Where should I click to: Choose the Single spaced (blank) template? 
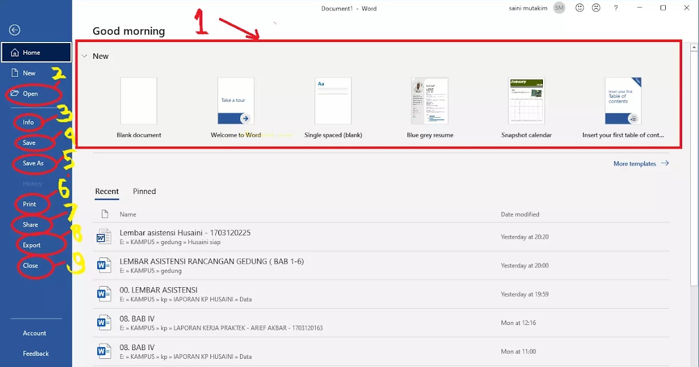pyautogui.click(x=333, y=108)
